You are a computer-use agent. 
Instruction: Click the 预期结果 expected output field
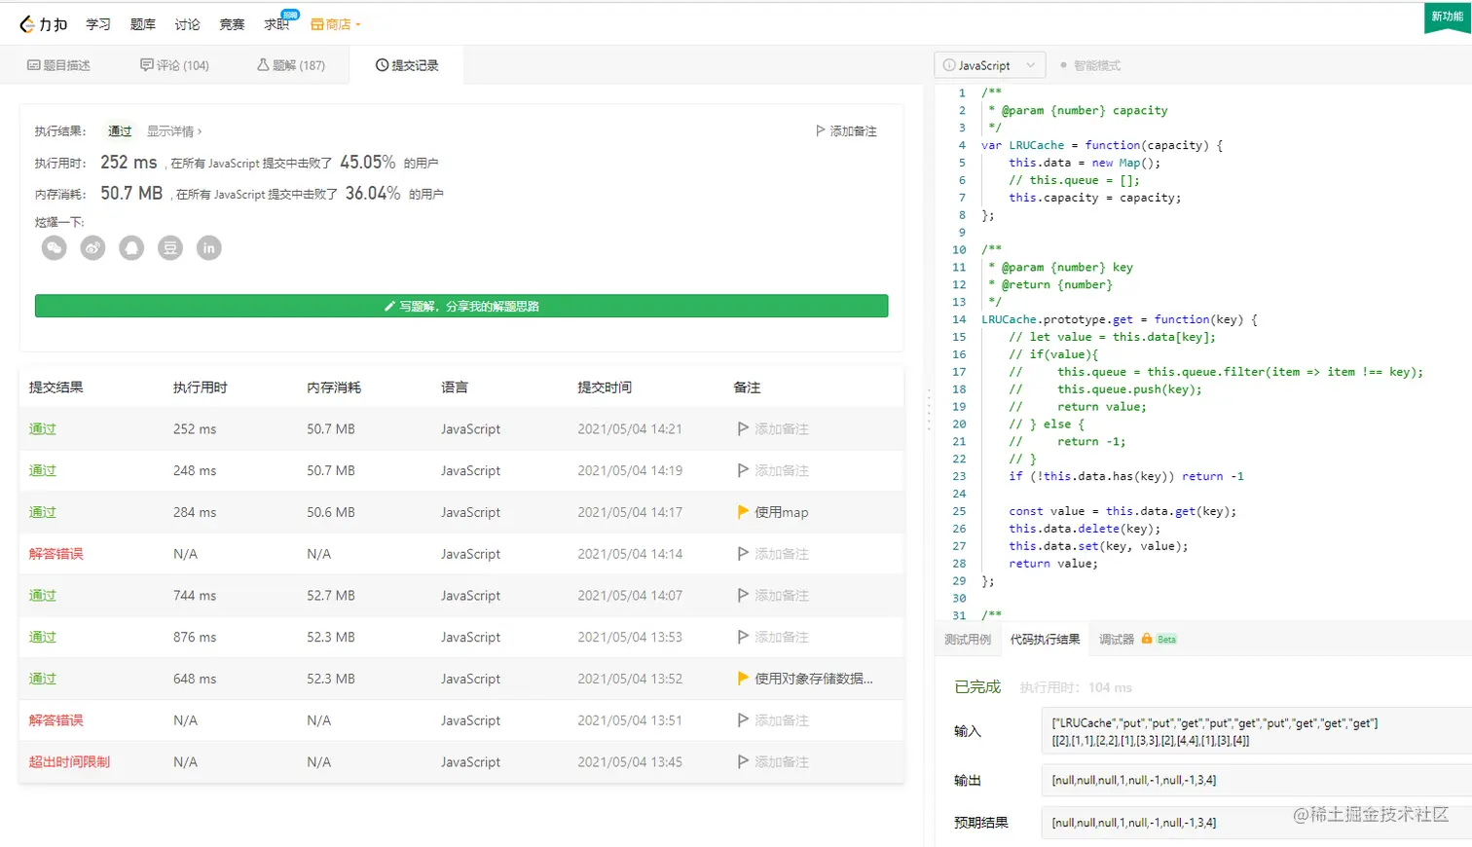click(x=1256, y=823)
